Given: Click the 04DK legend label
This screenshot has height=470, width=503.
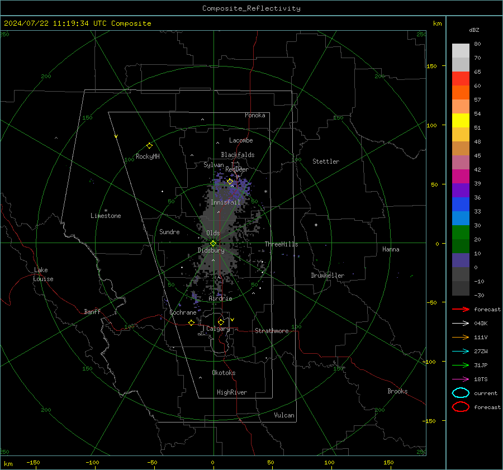Looking at the screenshot, I should click(x=481, y=324).
